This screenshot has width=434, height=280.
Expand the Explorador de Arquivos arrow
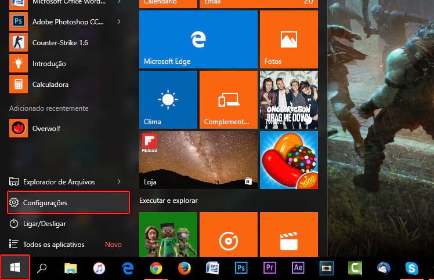tap(119, 181)
